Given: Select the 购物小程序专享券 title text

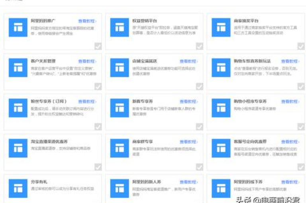Looking at the screenshot, I should 250,101.
